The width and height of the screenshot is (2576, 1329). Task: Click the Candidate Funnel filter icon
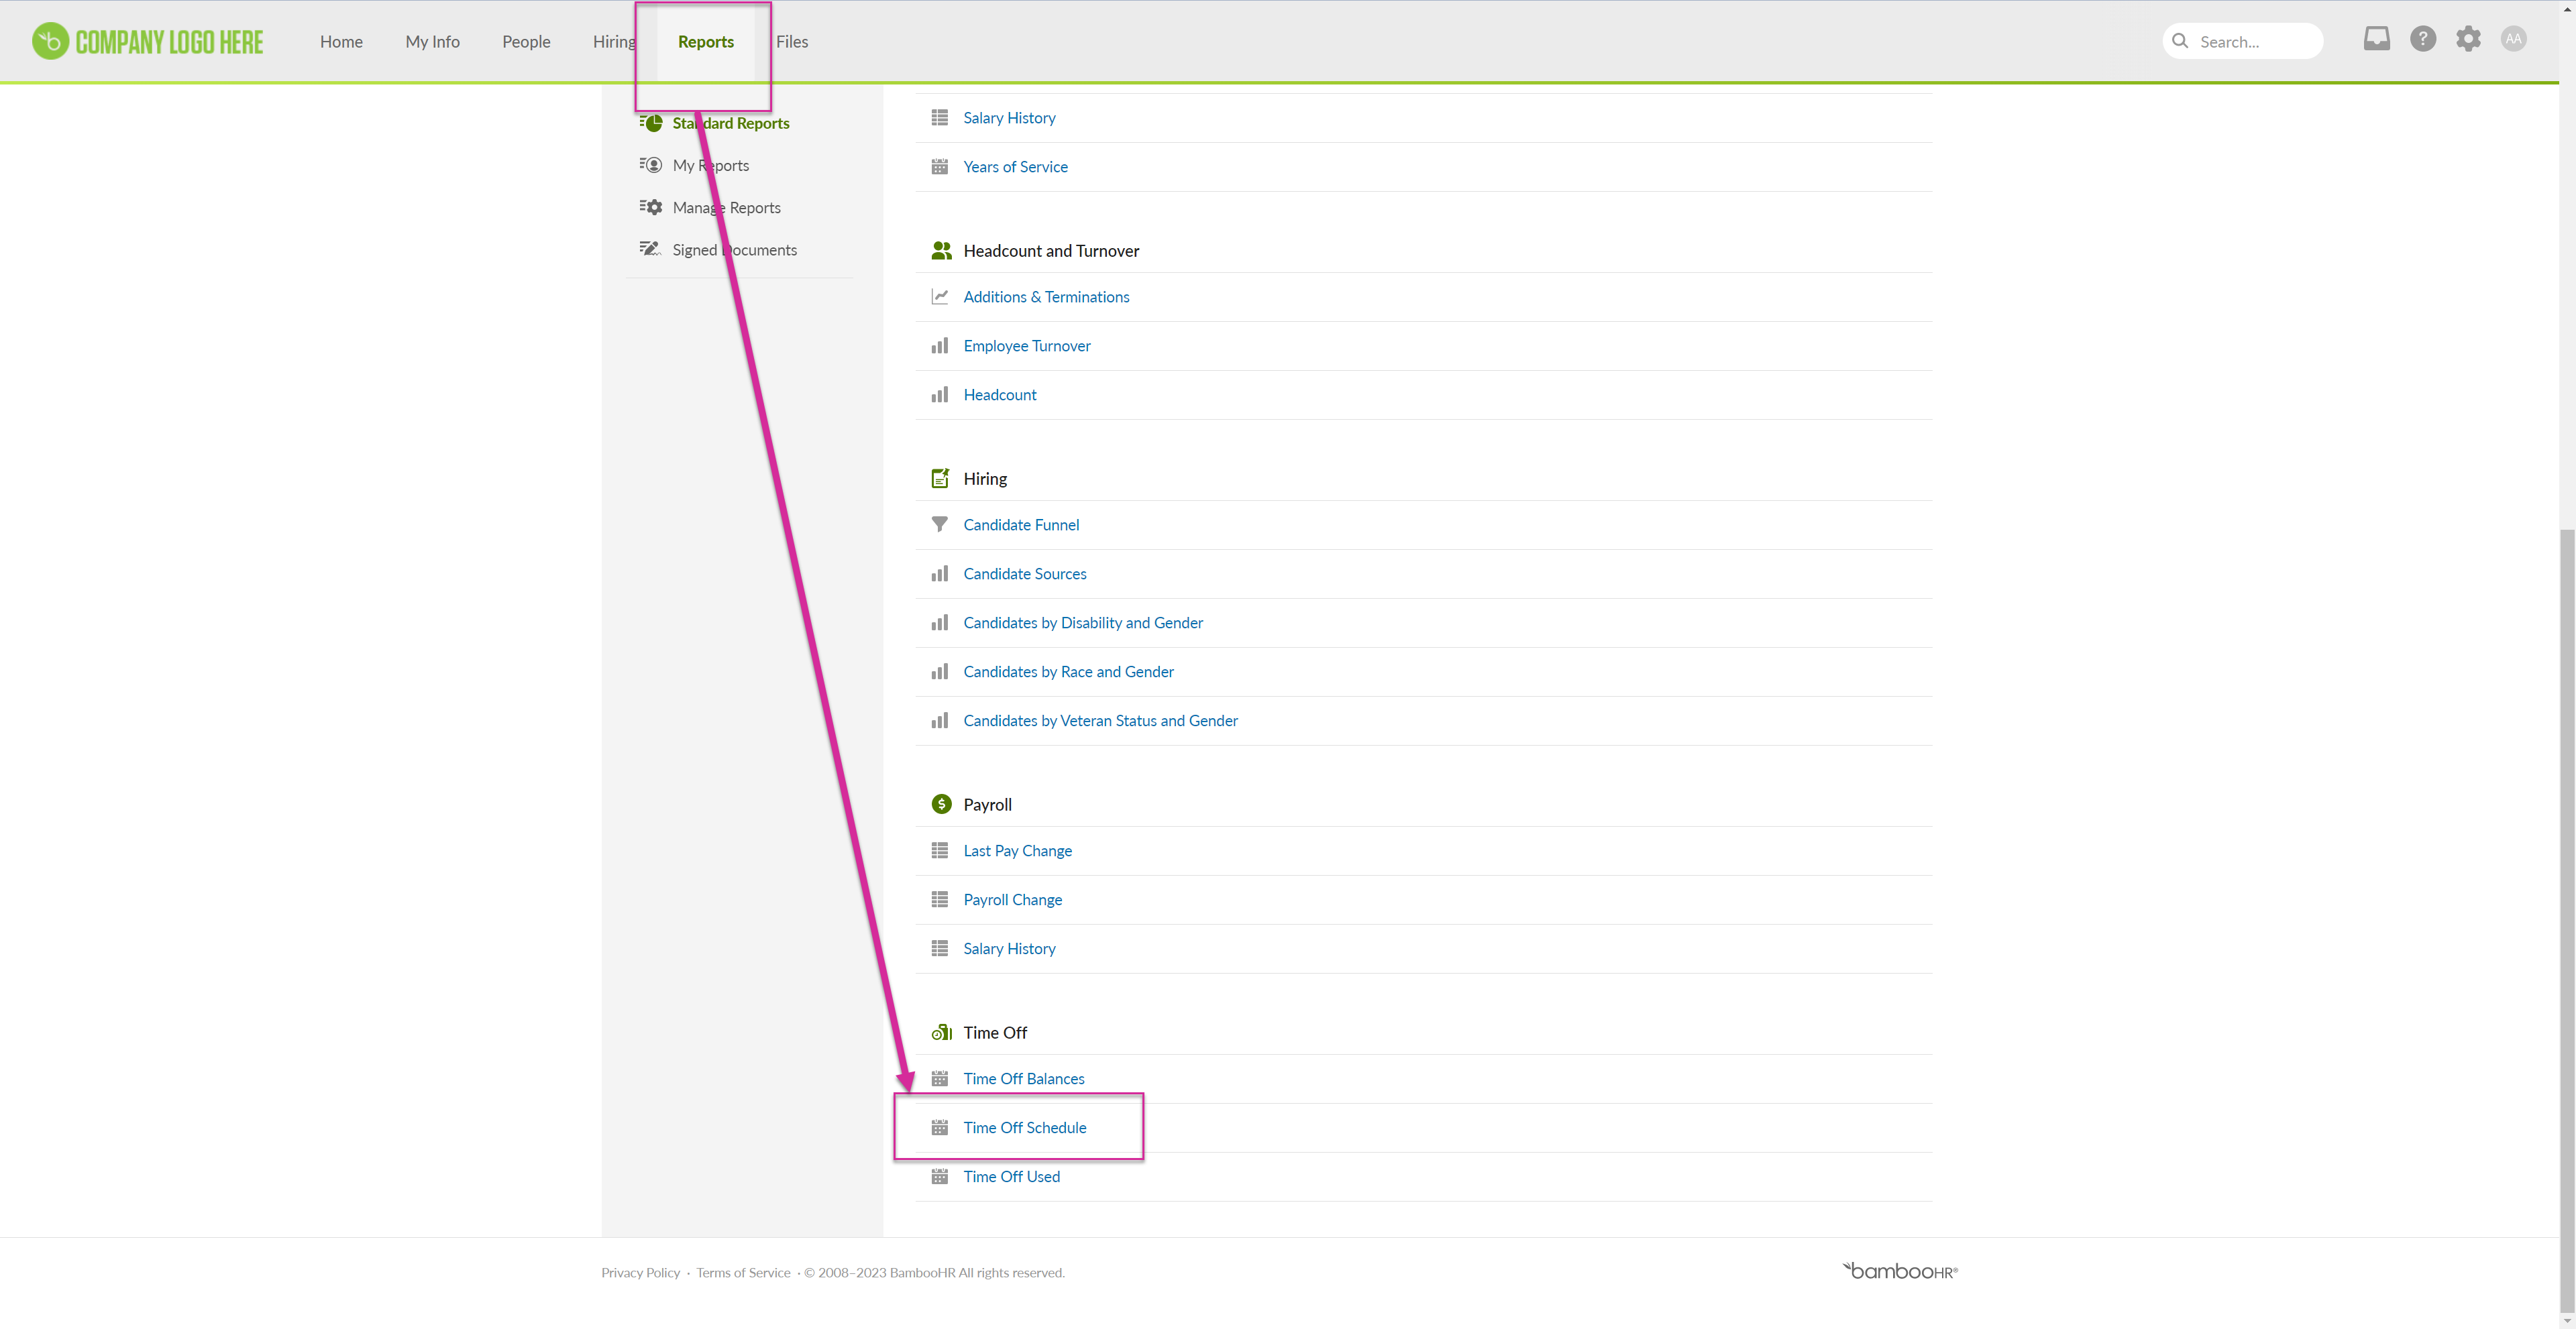[x=939, y=524]
